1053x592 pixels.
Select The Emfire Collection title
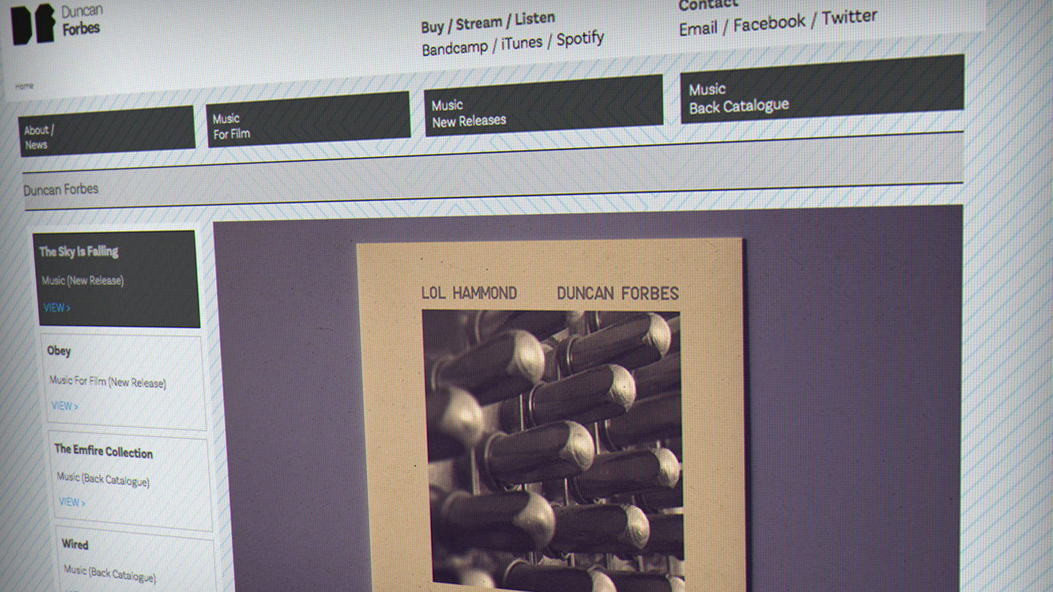tap(103, 452)
